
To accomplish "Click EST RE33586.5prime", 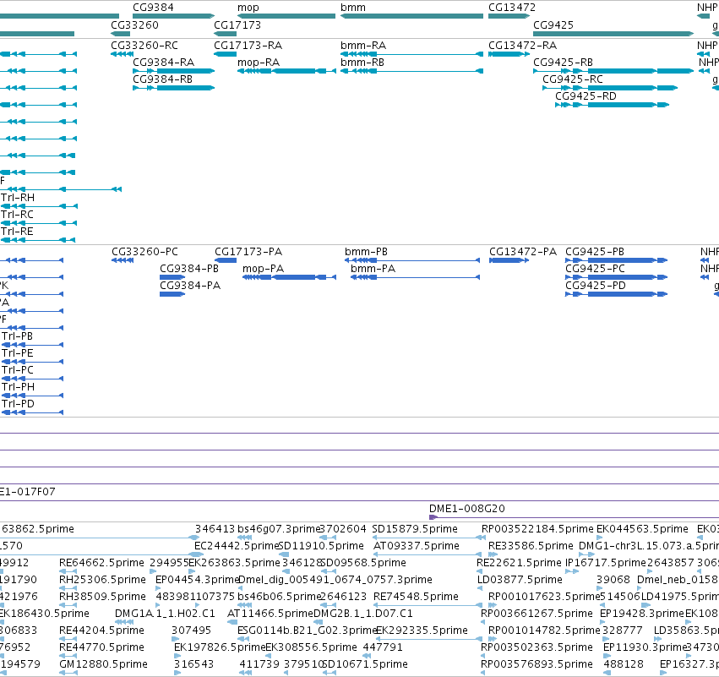I will click(x=531, y=546).
